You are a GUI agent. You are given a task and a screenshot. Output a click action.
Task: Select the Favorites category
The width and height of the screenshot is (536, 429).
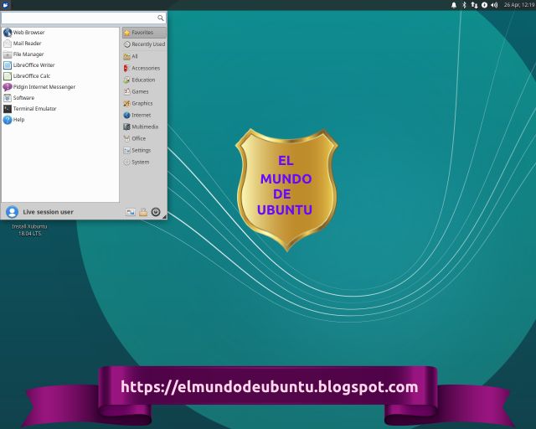click(x=144, y=33)
